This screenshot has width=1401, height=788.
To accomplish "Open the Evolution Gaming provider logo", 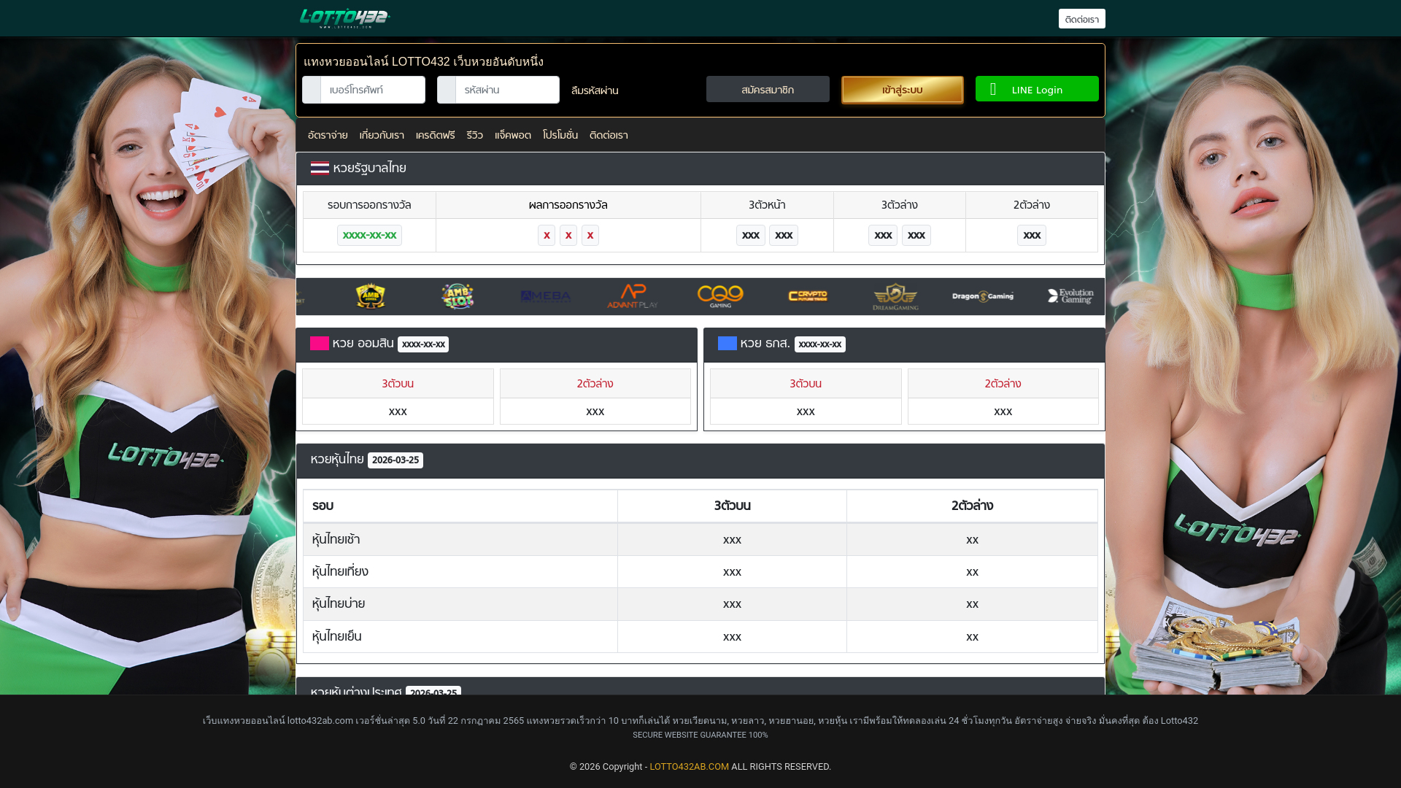I will (1070, 296).
